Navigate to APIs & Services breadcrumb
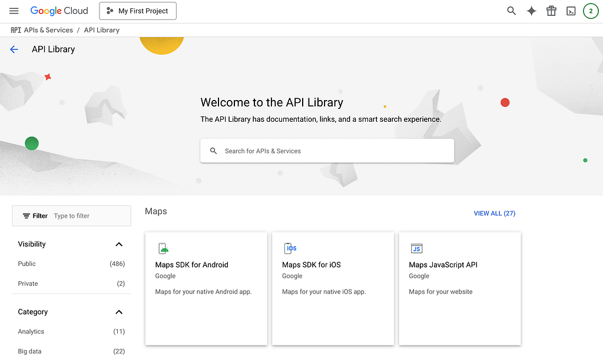 48,29
